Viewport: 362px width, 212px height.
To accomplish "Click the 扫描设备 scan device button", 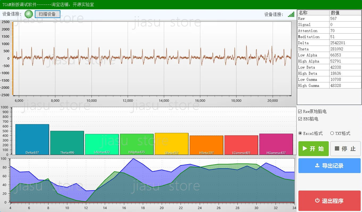I will [x=47, y=14].
